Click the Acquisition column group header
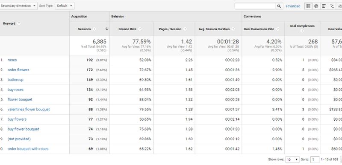 (79, 17)
